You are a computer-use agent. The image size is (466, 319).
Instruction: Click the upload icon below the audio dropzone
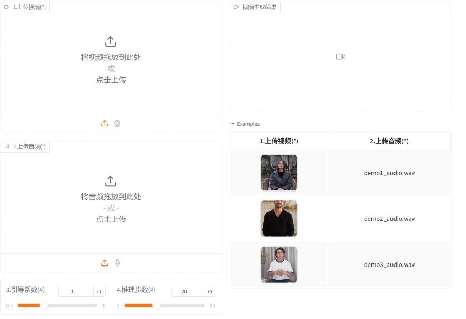click(x=105, y=263)
